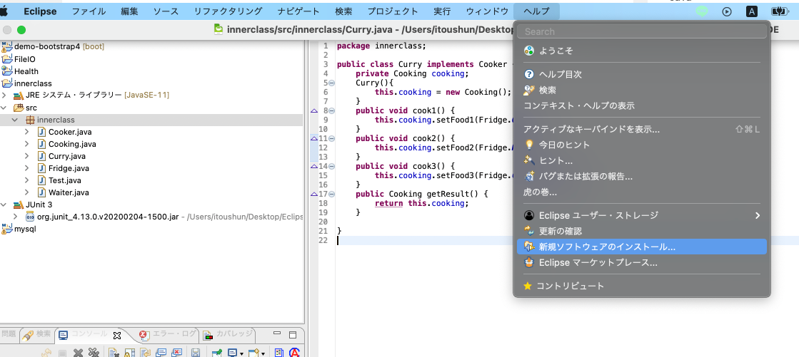Click override marker beside line 8
The height and width of the screenshot is (357, 799).
[x=314, y=110]
